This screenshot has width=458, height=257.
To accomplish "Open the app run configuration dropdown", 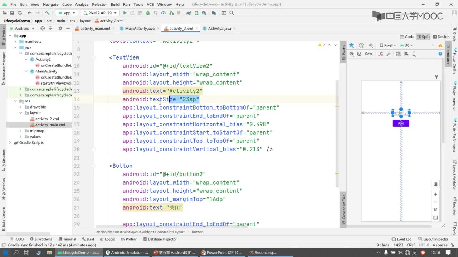I will [67, 13].
